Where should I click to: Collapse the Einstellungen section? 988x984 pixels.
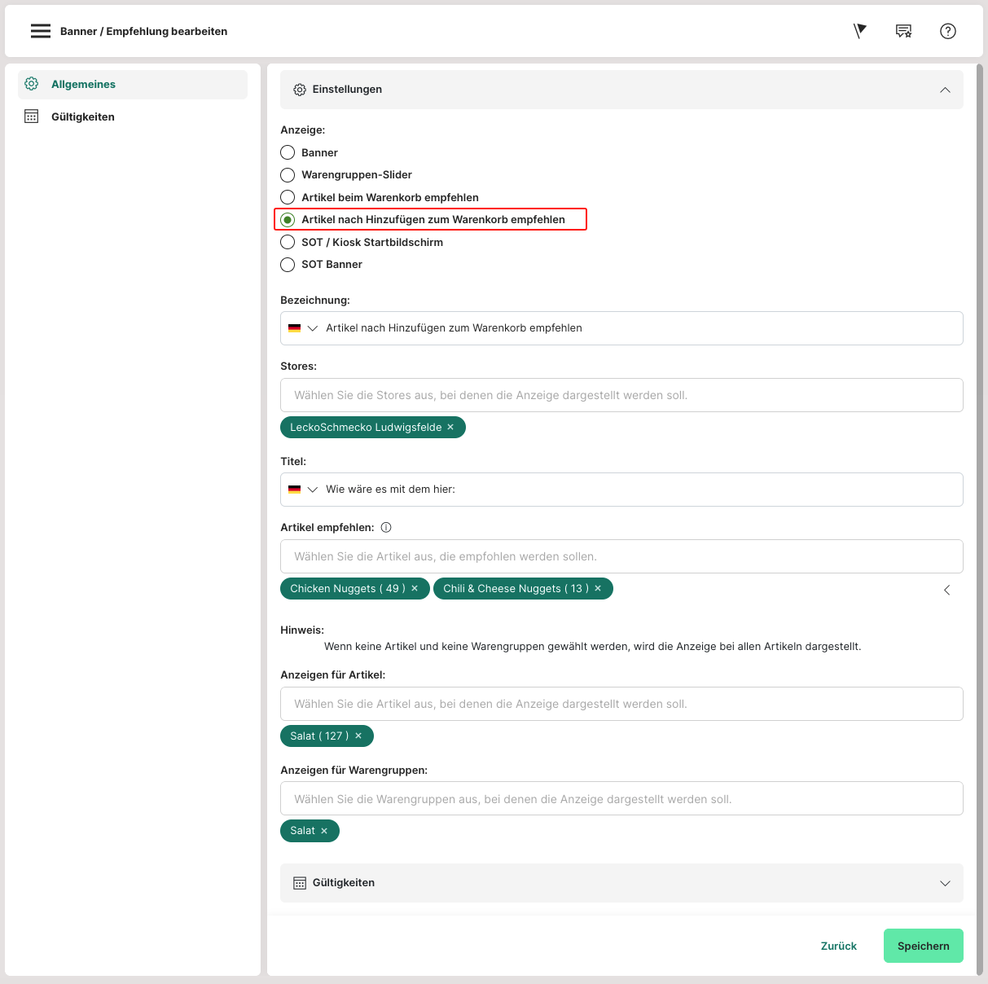pos(945,90)
